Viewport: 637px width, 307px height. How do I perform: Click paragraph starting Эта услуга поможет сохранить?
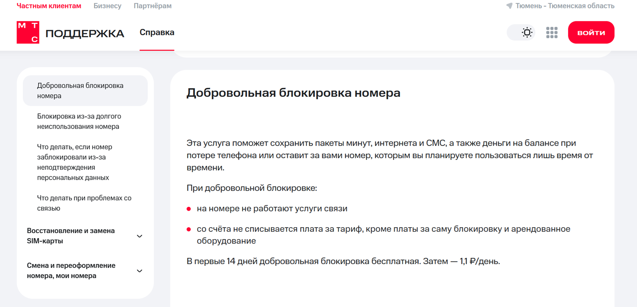click(x=389, y=155)
